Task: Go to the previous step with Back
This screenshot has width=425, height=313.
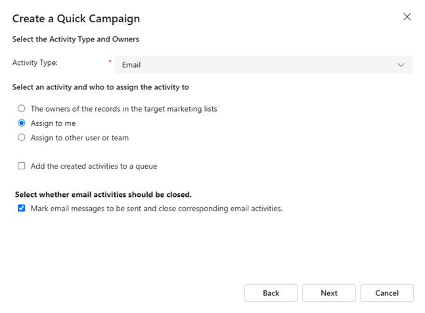Action: tap(271, 293)
